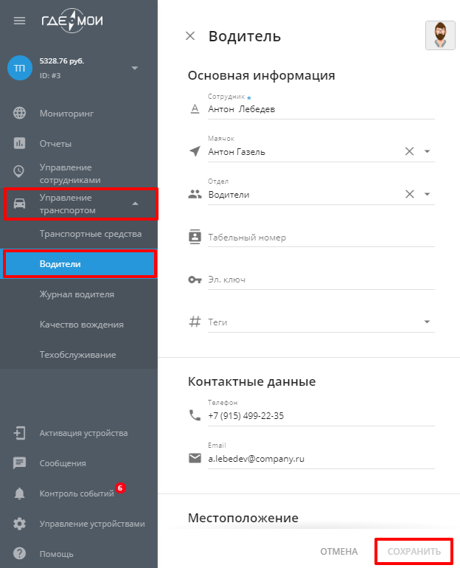Open the account dropdown arrow
Screen dimensions: 460x568
point(135,68)
